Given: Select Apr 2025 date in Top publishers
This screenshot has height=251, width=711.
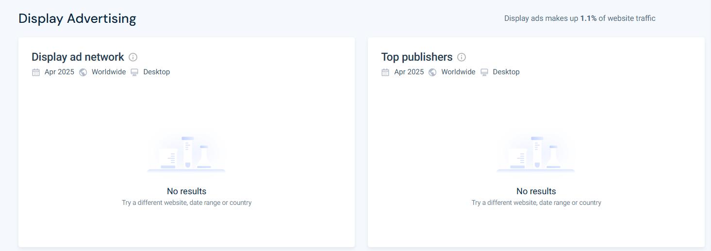Looking at the screenshot, I should pos(409,72).
